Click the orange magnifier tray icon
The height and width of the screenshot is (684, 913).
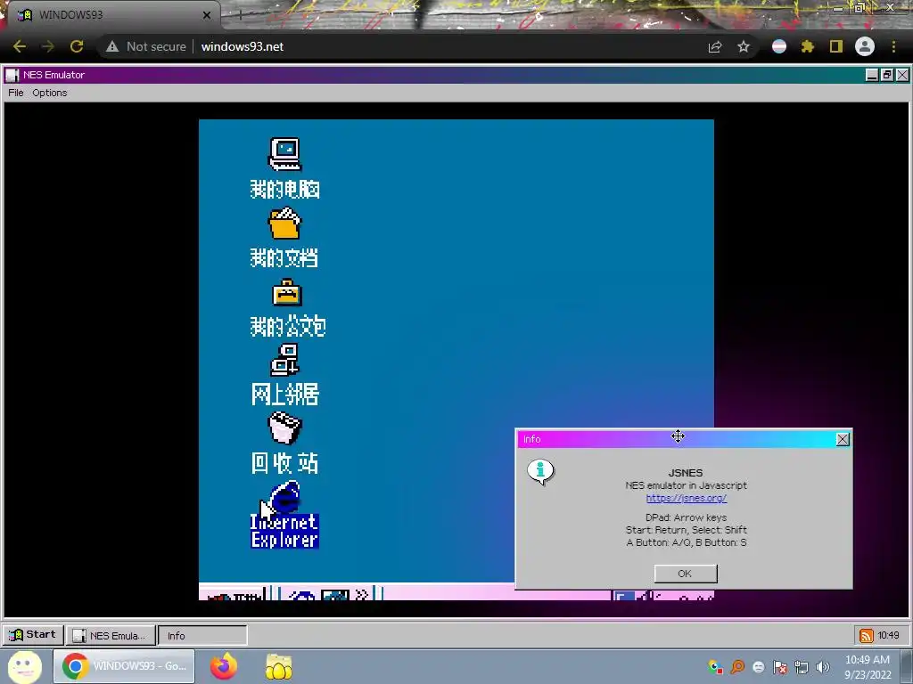737,667
